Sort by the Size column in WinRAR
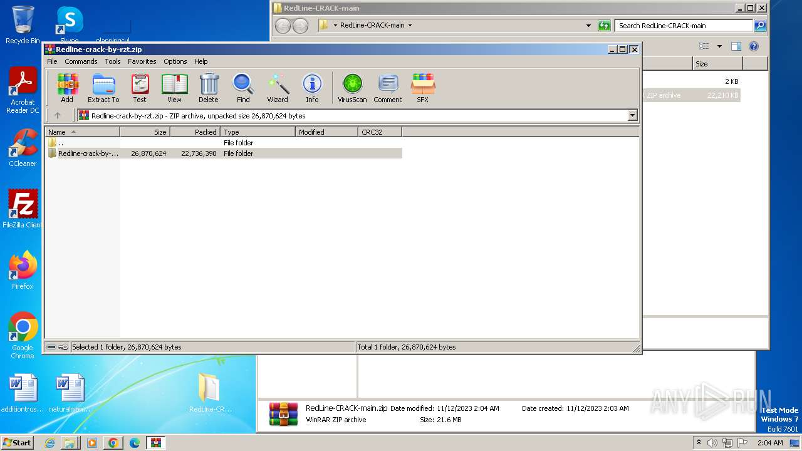Screen dimensions: 802x451 point(145,132)
